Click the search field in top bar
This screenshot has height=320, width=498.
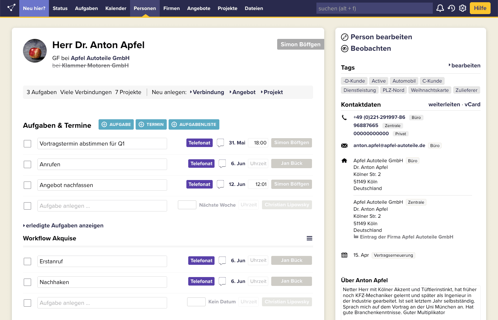coord(374,8)
